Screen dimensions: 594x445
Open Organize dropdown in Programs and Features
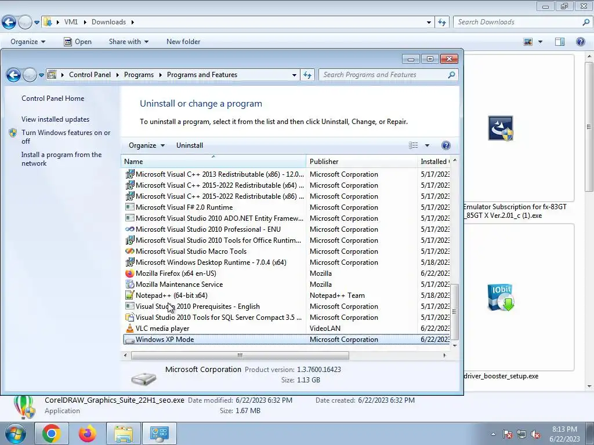[147, 145]
